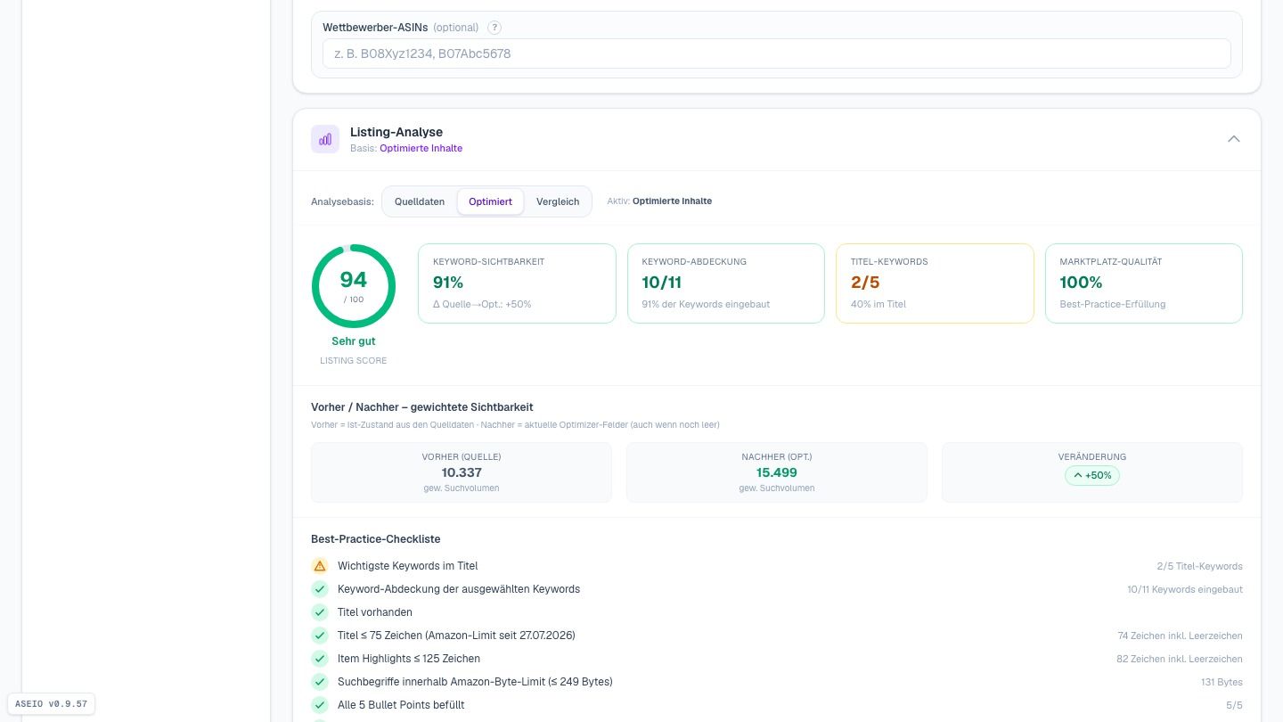This screenshot has height=722, width=1283.
Task: Click the 'Best-Practice-Checkliste' heading
Action: pos(375,539)
